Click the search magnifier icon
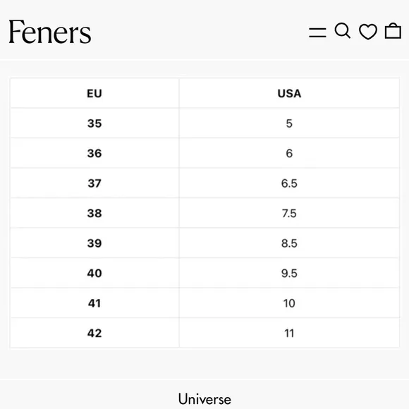The width and height of the screenshot is (409, 409). tap(343, 31)
